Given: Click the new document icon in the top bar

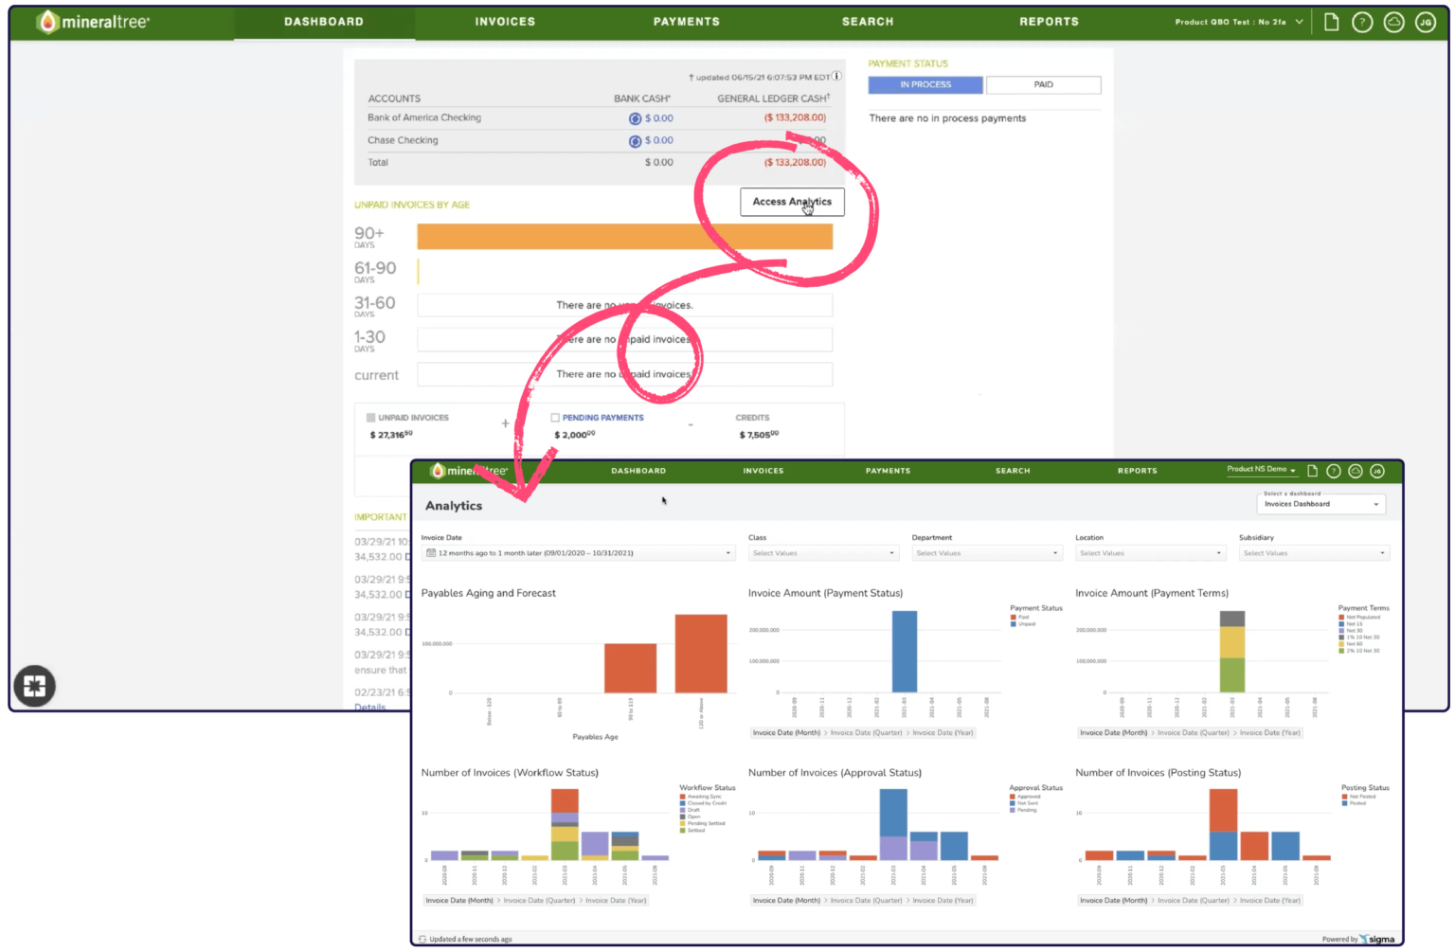Looking at the screenshot, I should pos(1331,20).
